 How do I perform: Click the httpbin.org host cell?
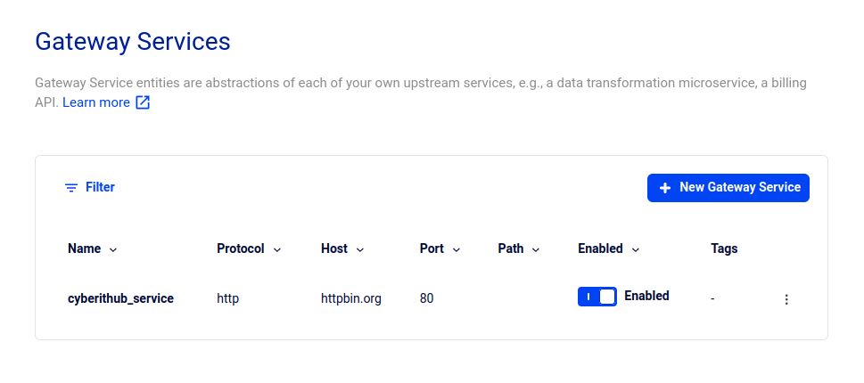(350, 298)
